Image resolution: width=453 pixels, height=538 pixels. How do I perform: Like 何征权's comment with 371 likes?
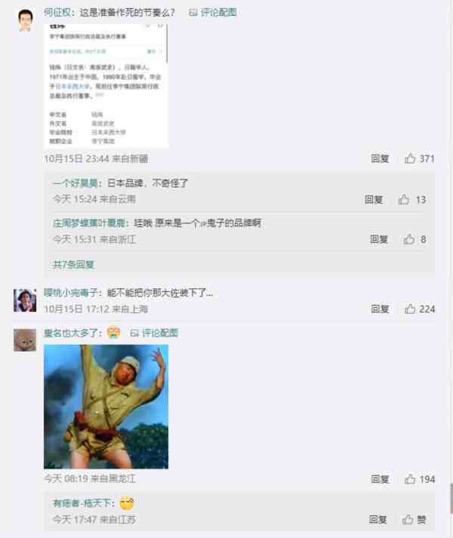[419, 158]
